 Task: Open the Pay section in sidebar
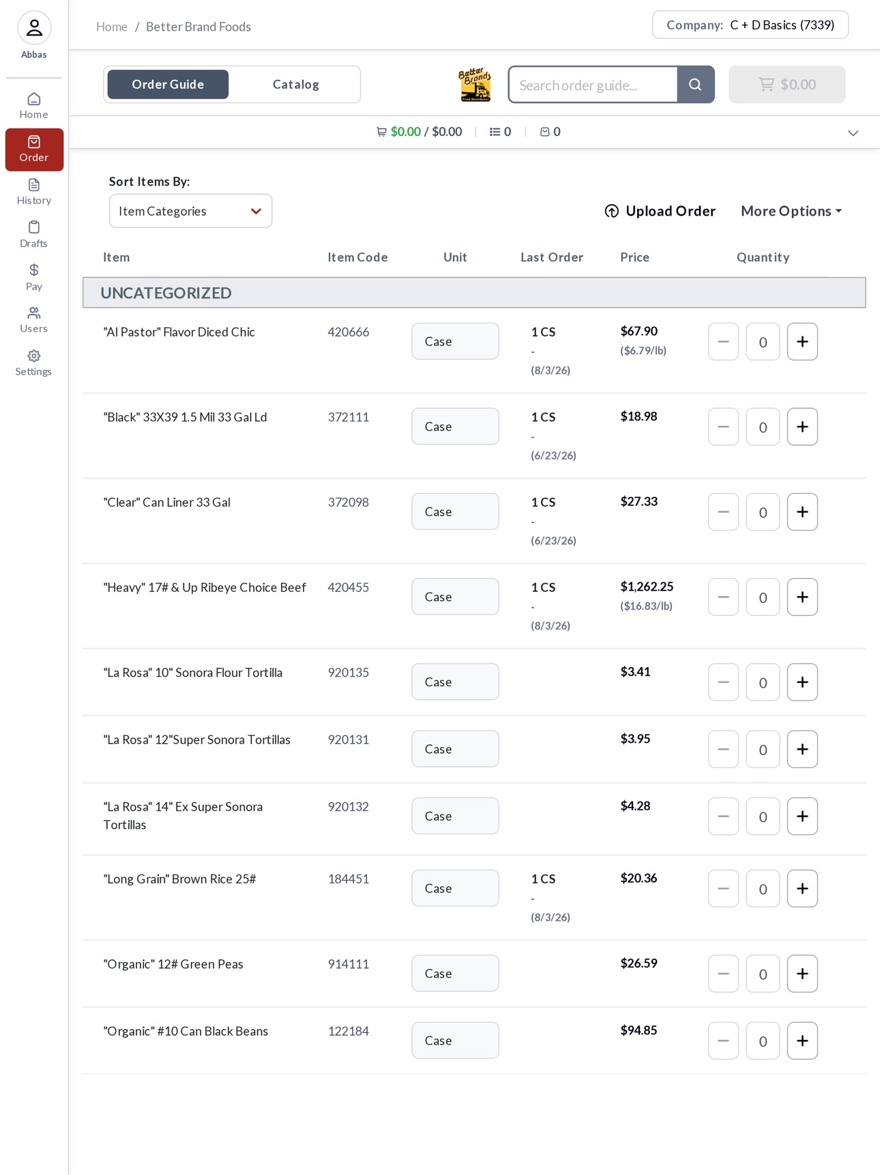34,278
